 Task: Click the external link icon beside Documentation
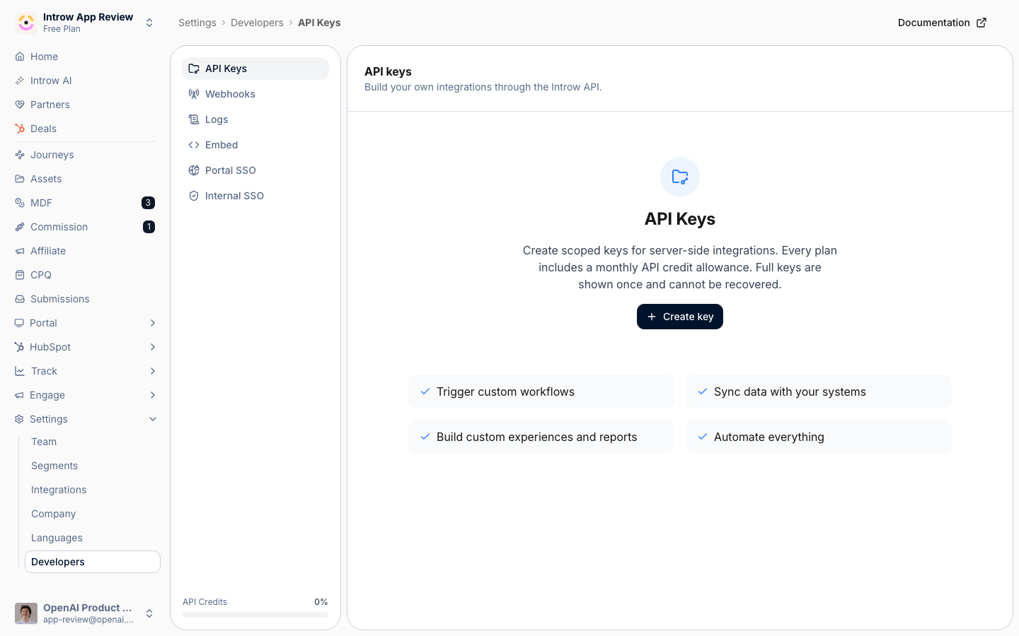(981, 23)
